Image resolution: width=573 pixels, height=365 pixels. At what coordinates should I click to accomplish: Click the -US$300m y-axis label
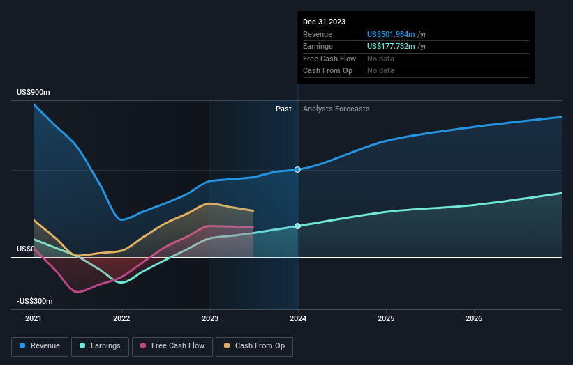click(35, 301)
